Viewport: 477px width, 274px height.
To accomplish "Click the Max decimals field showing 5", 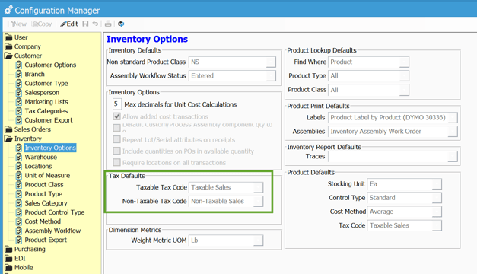I will click(117, 104).
